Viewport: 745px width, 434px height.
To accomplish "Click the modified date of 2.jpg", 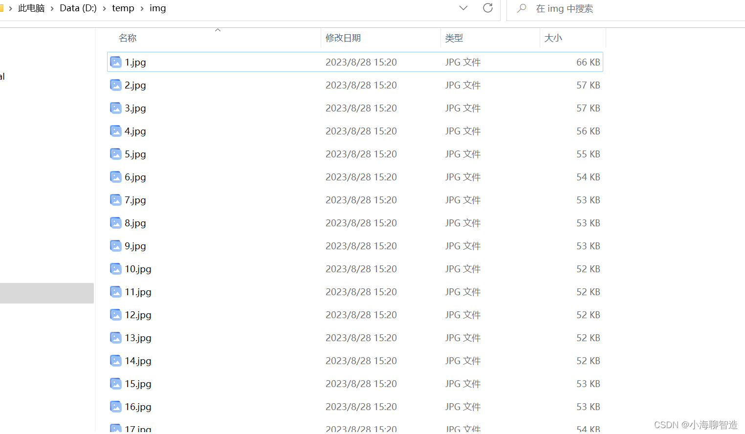I will click(361, 85).
